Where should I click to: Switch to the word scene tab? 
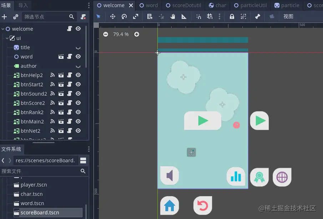click(149, 5)
